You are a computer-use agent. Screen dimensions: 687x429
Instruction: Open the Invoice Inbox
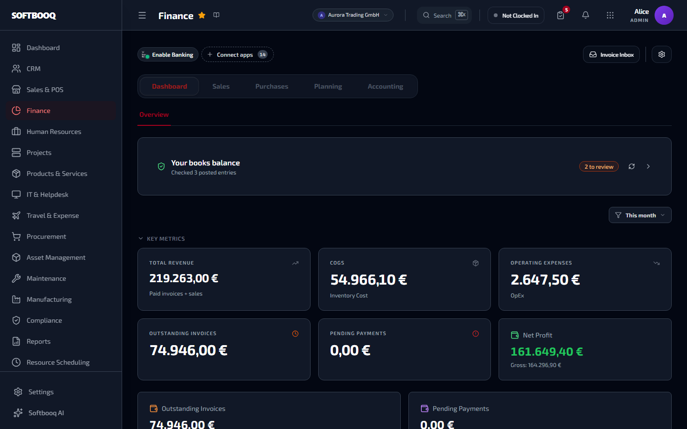point(611,54)
